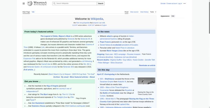The image size is (210, 108).
Task: Open The Legend of Zelda: Majora's Mask article
Action: [55, 36]
